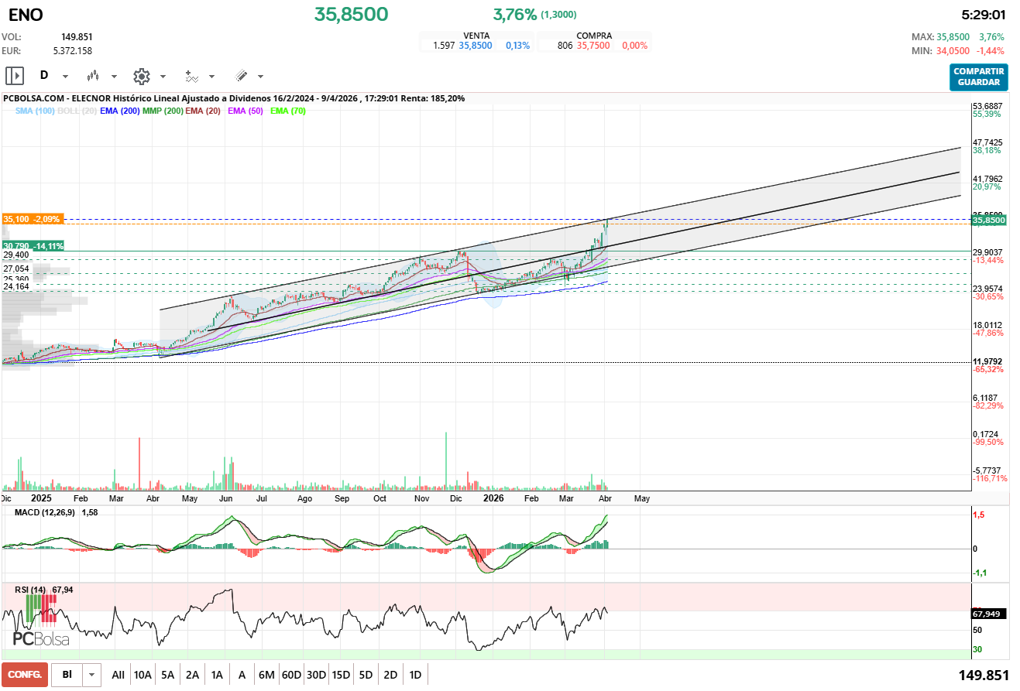Click the settings gear icon
Screen dimensions: 1020x691
pos(141,76)
